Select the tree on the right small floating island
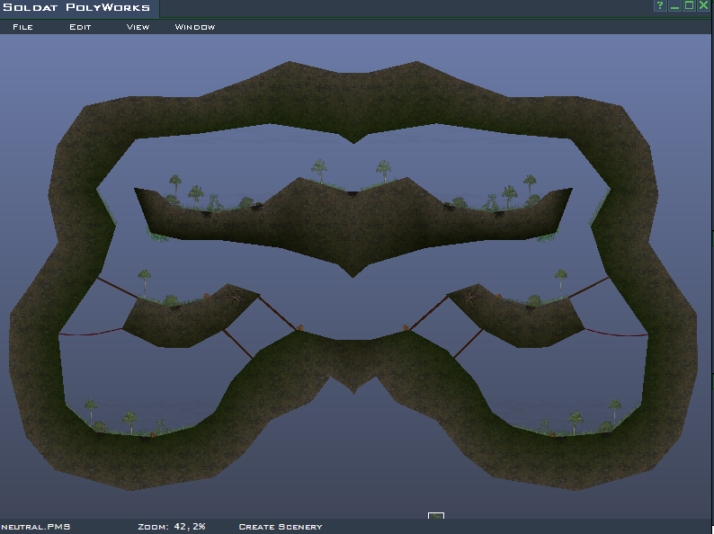This screenshot has height=534, width=714. [x=561, y=277]
